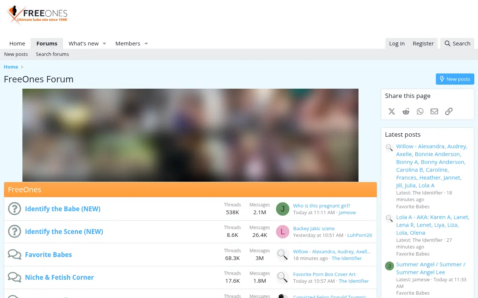Share this page by email
The image size is (478, 298).
coord(434,111)
